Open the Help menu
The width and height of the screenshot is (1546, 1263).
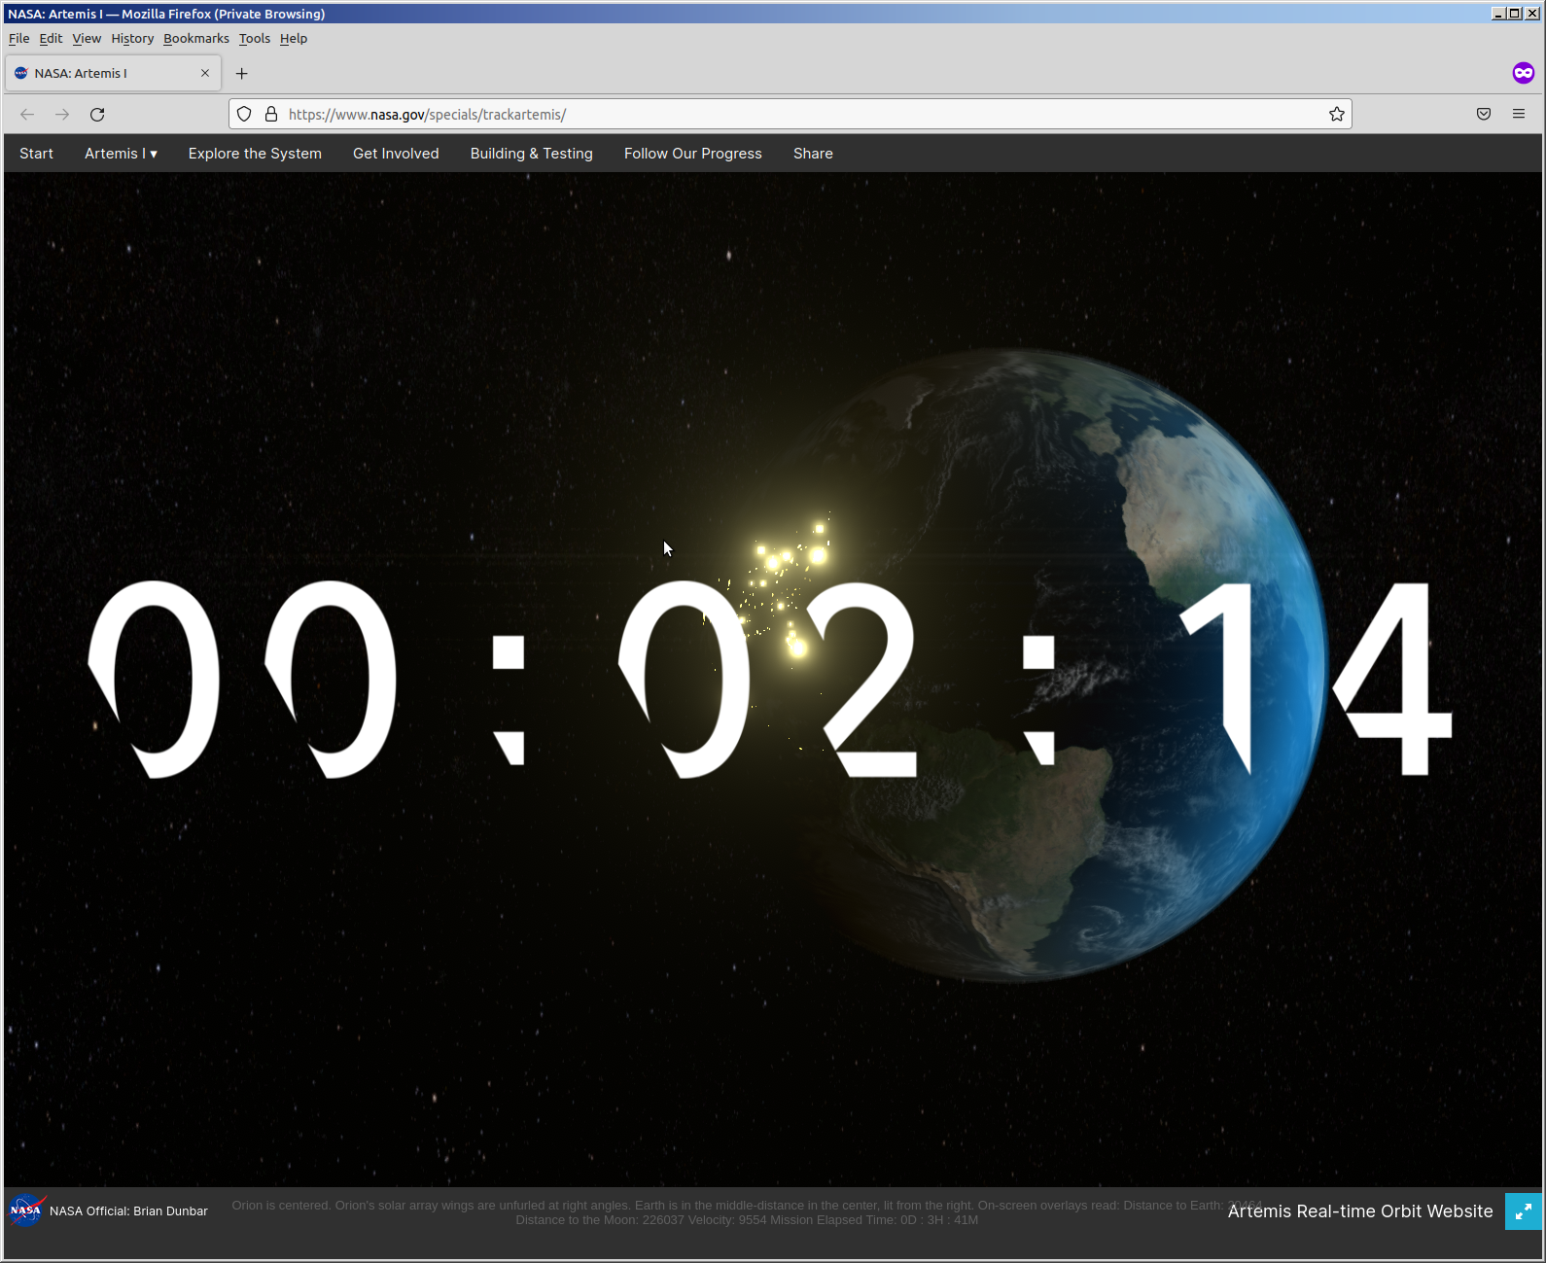pos(294,39)
